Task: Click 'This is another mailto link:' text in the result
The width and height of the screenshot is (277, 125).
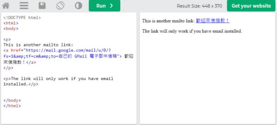Action: tap(168, 21)
